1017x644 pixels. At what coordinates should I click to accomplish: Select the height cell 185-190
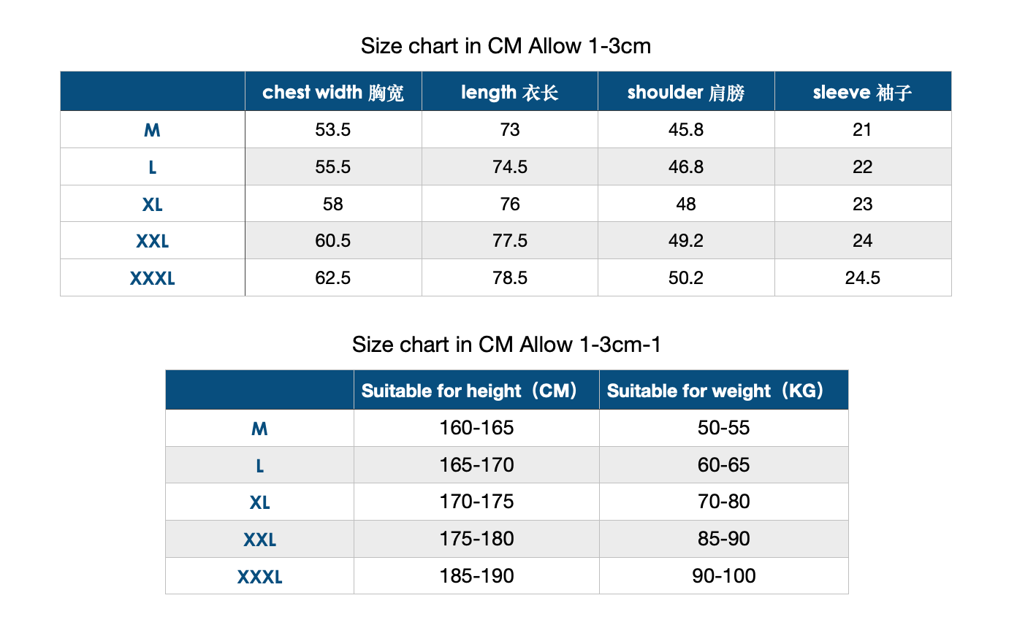476,576
